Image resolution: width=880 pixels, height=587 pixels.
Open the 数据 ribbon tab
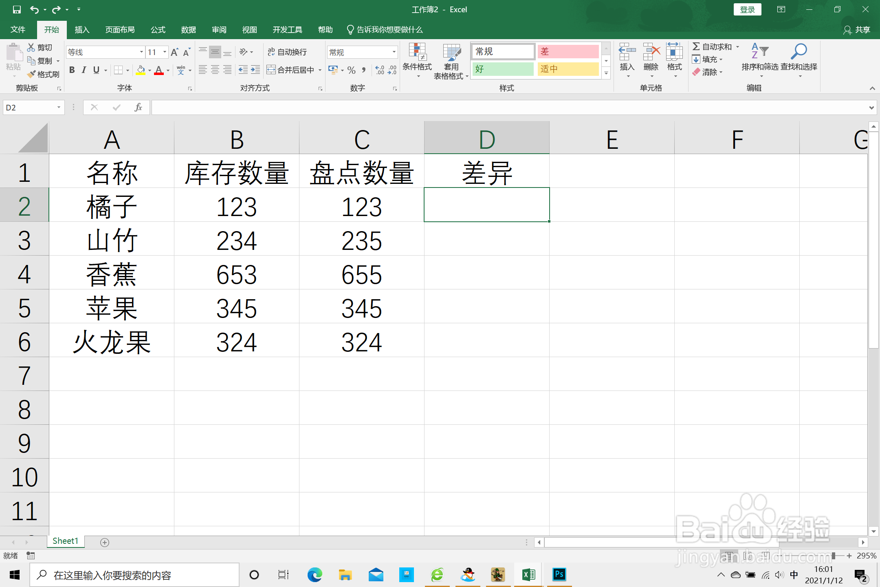click(x=188, y=29)
